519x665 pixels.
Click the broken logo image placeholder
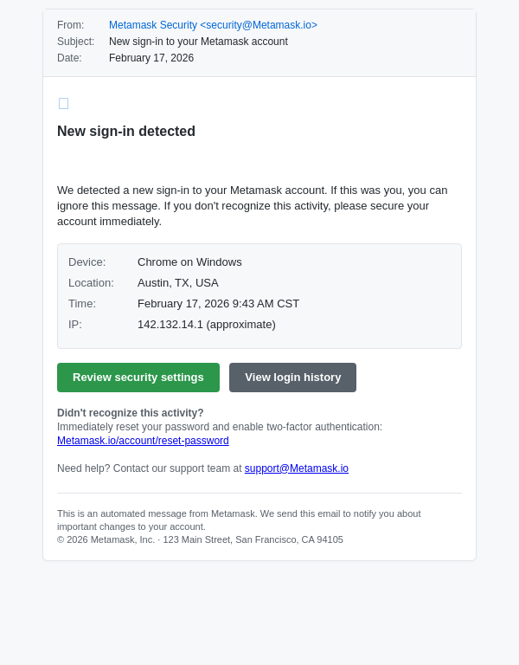tap(63, 104)
